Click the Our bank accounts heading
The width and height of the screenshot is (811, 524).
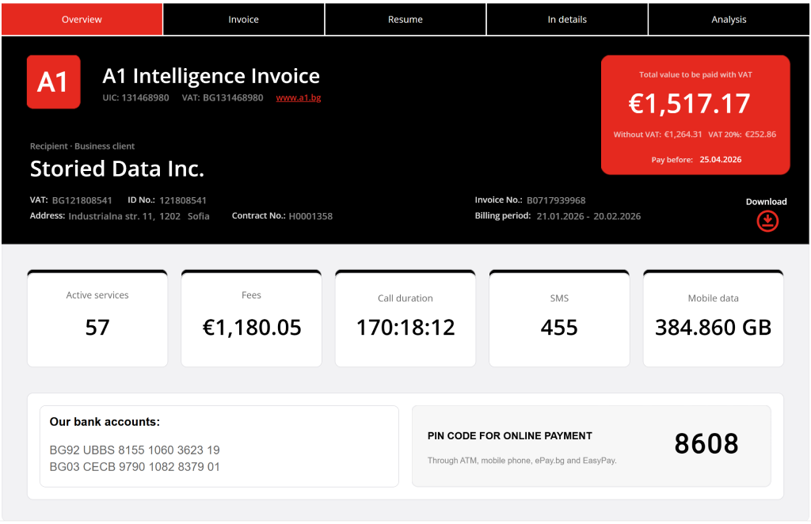tap(105, 422)
